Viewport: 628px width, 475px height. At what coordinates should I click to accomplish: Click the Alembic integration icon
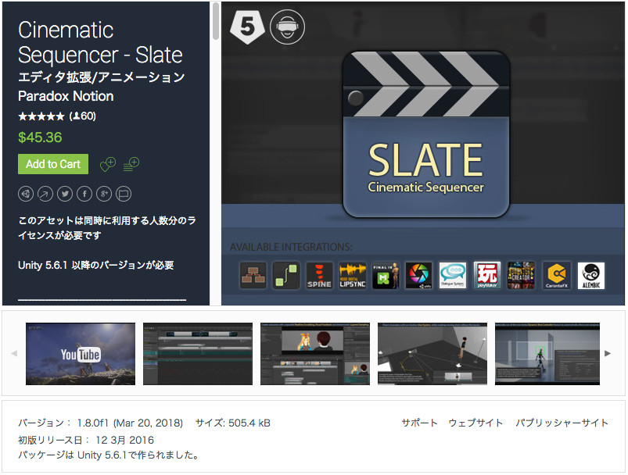tap(591, 275)
